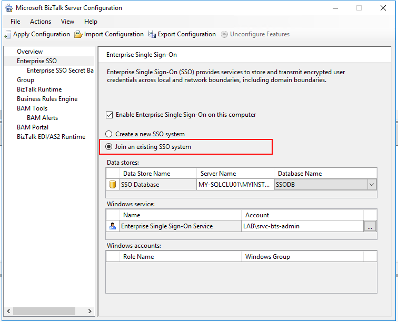Image resolution: width=398 pixels, height=322 pixels.
Task: Click left arrow of tree horizontal scrollbar
Action: click(x=8, y=311)
